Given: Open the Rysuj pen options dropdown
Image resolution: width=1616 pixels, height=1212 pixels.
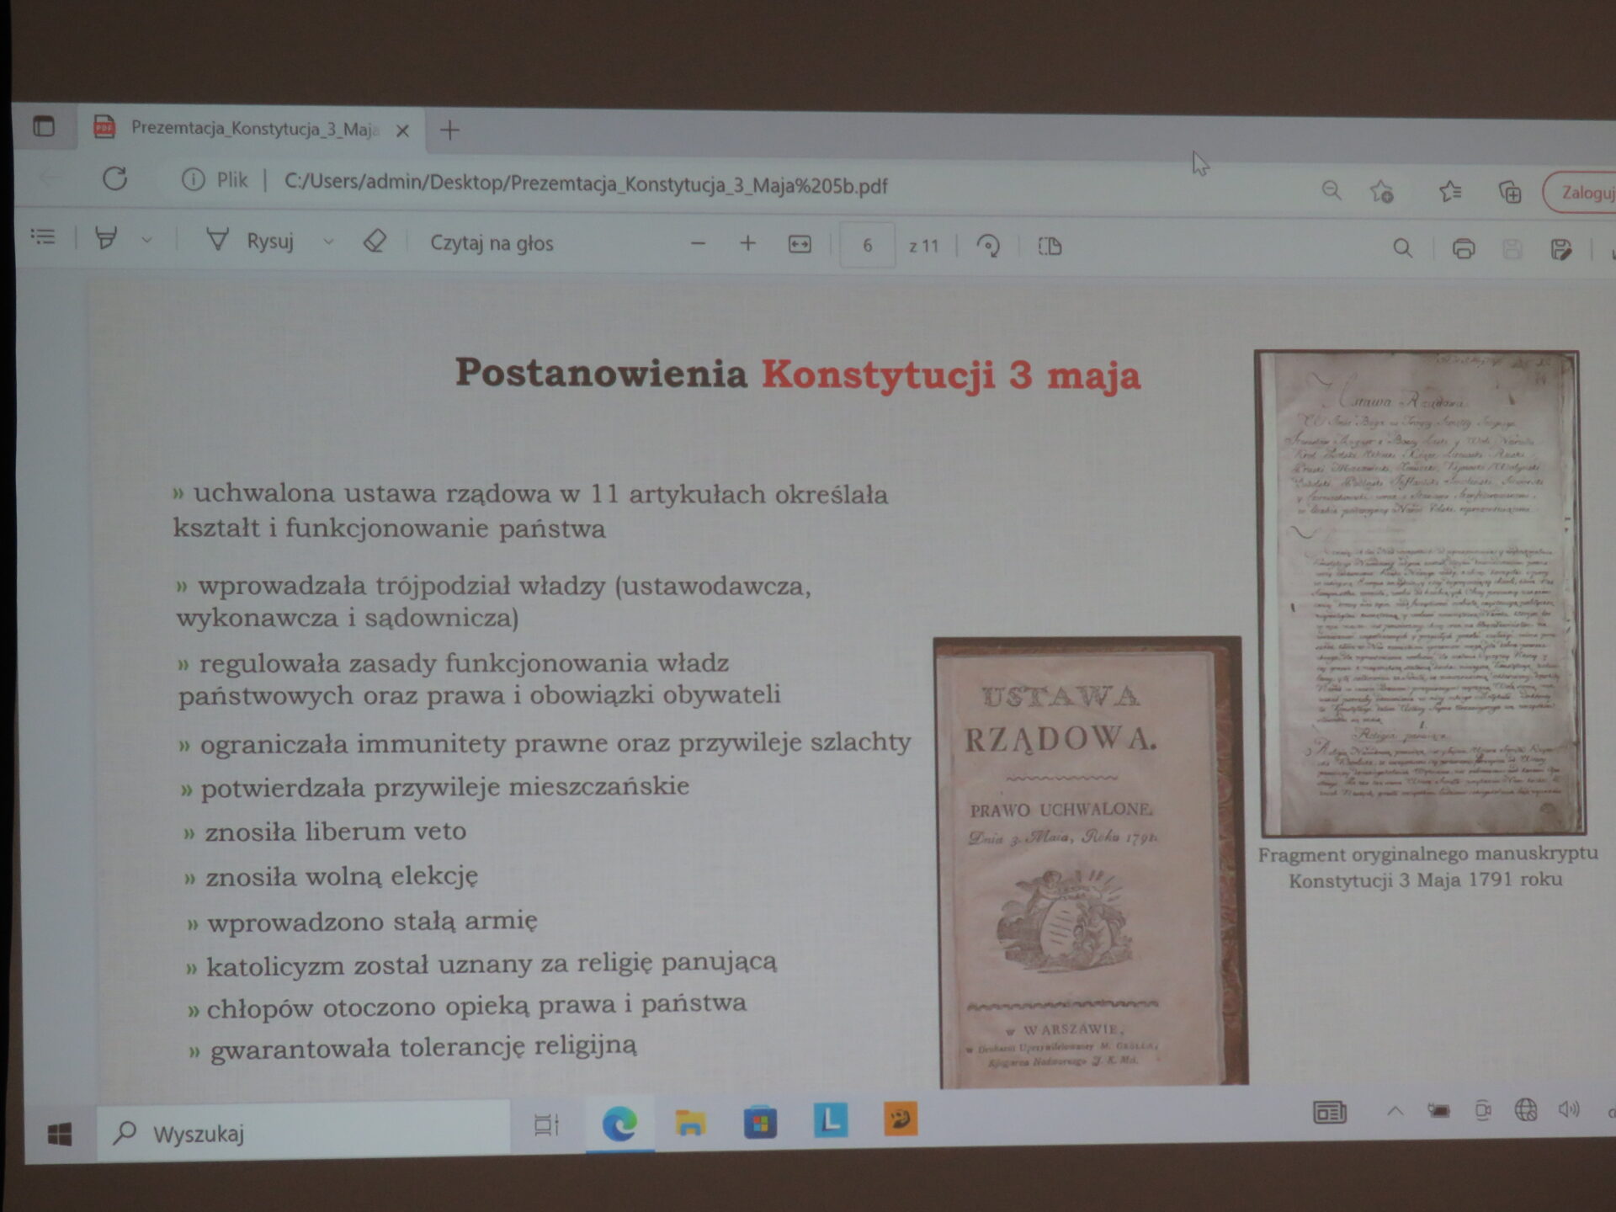Looking at the screenshot, I should 328,242.
